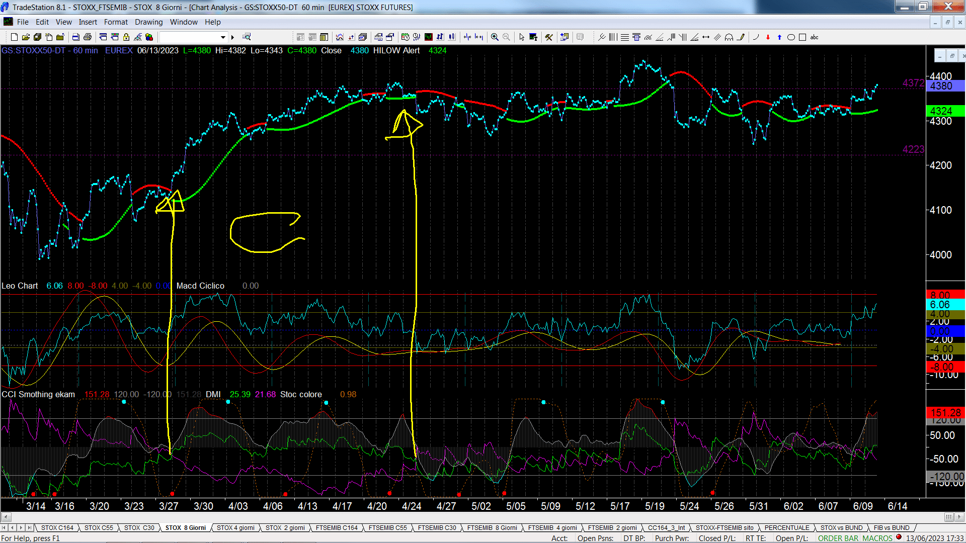Click the cyan 6.06 Leo Chart label
The height and width of the screenshot is (543, 966).
944,305
